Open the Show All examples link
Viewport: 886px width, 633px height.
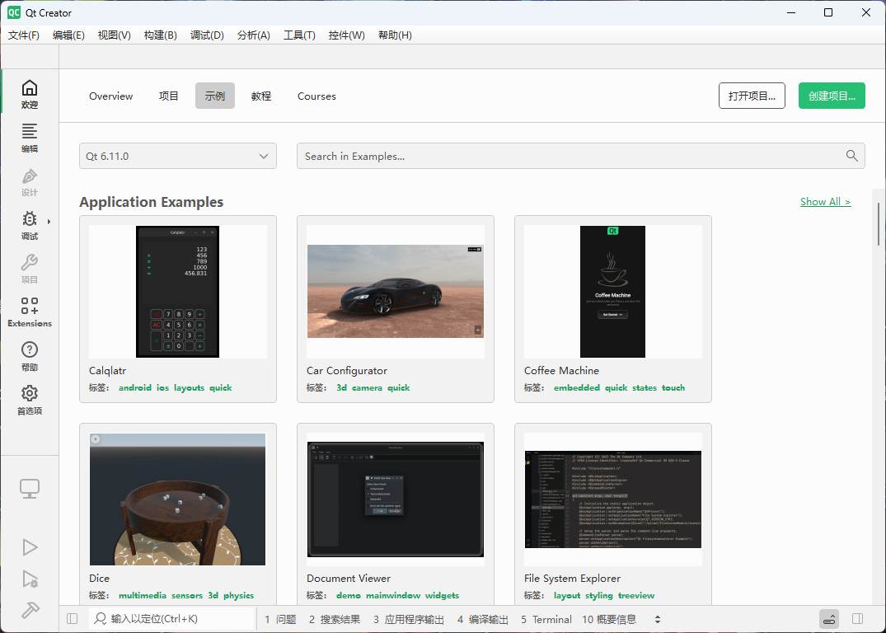pos(825,201)
